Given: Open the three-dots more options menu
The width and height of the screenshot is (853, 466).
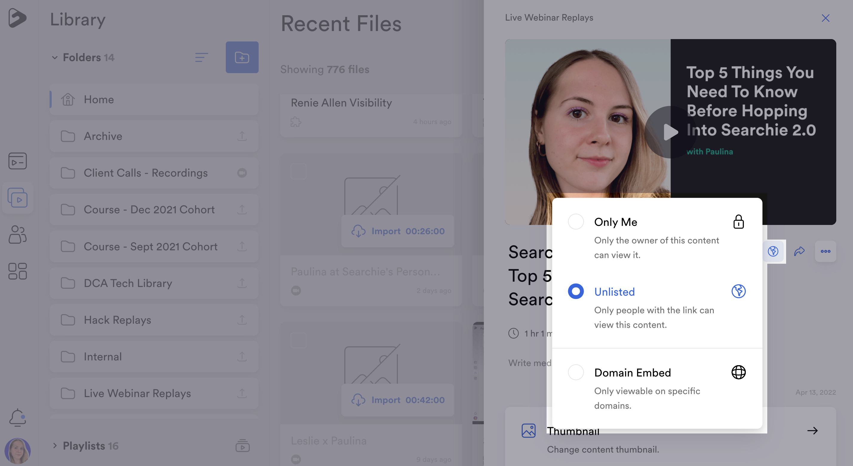Looking at the screenshot, I should [x=825, y=251].
